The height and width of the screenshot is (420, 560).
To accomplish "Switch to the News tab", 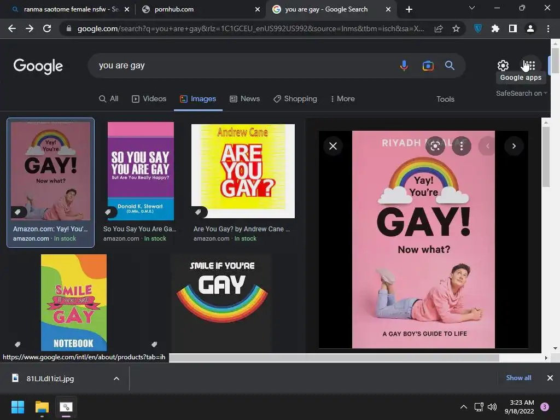I will click(244, 99).
